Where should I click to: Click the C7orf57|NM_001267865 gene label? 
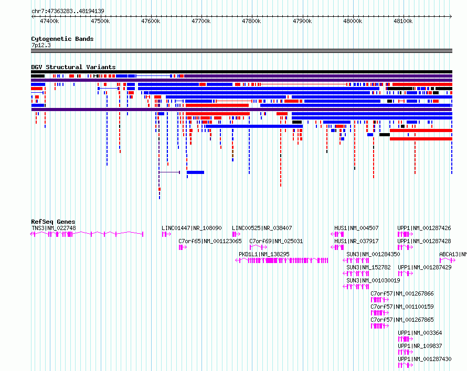point(402,320)
